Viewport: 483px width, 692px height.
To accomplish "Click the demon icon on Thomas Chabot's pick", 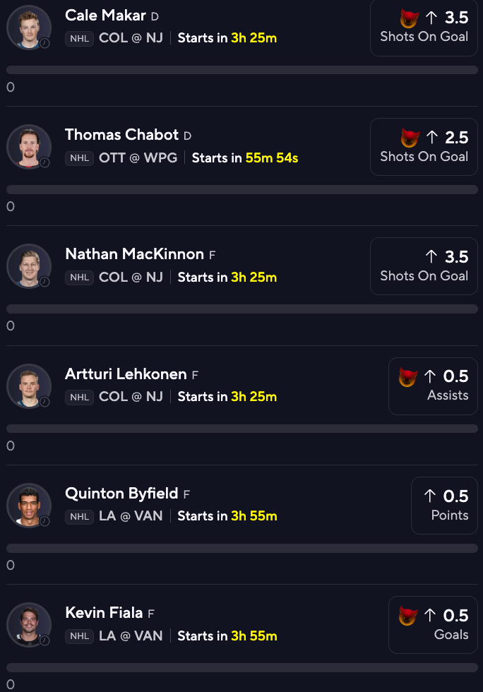I will pos(409,138).
